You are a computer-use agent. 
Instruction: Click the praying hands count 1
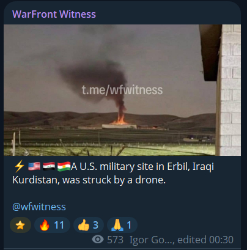(x=129, y=225)
